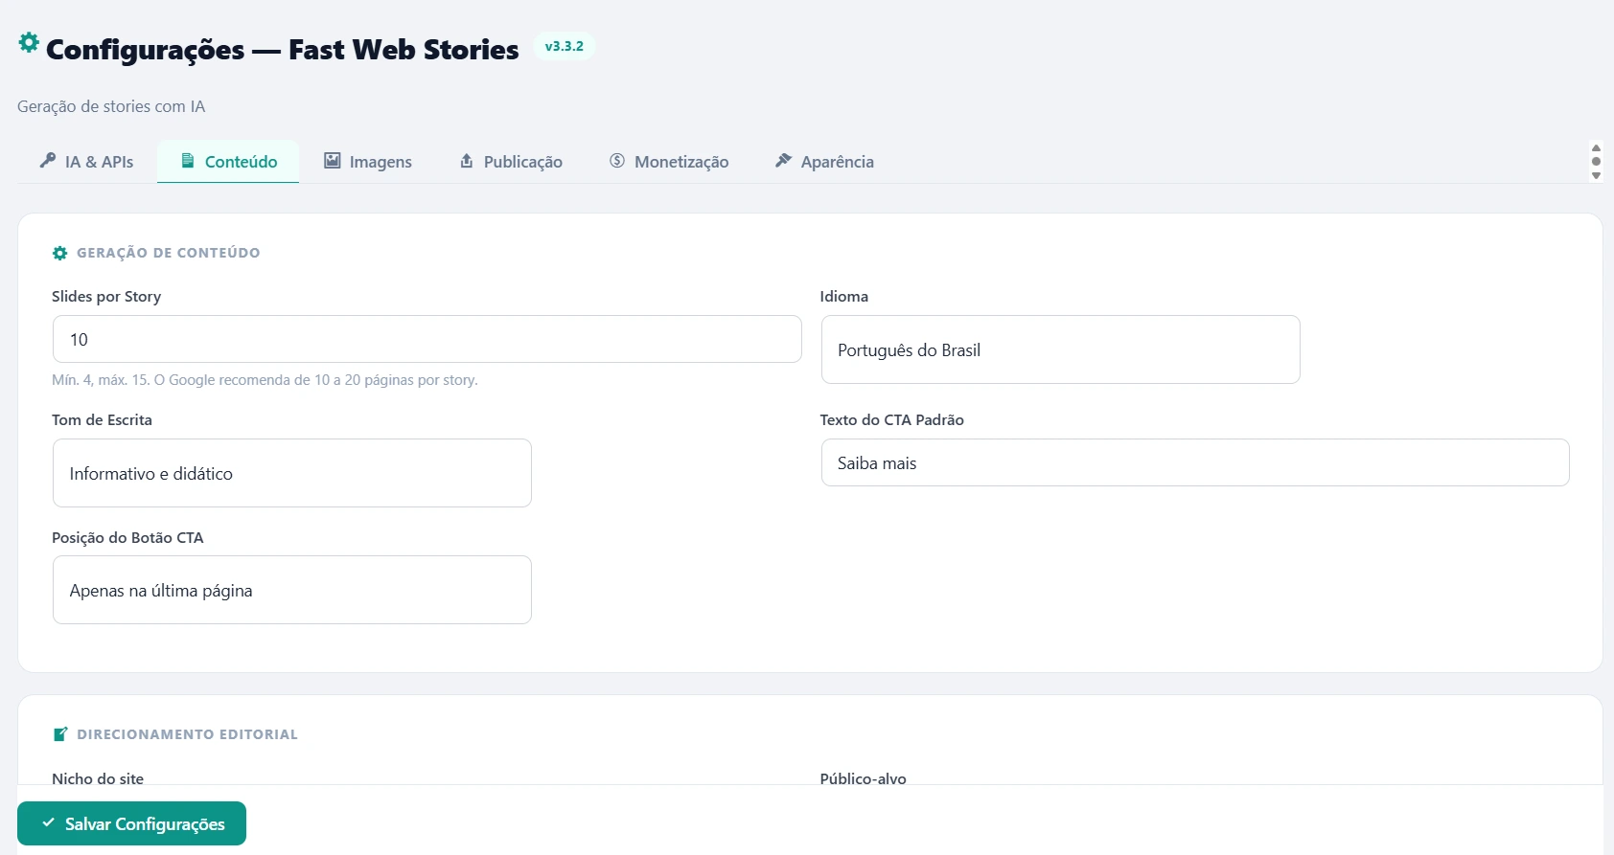The image size is (1614, 855).
Task: Click the Geração de Conteúdo section heading
Action: (x=168, y=253)
